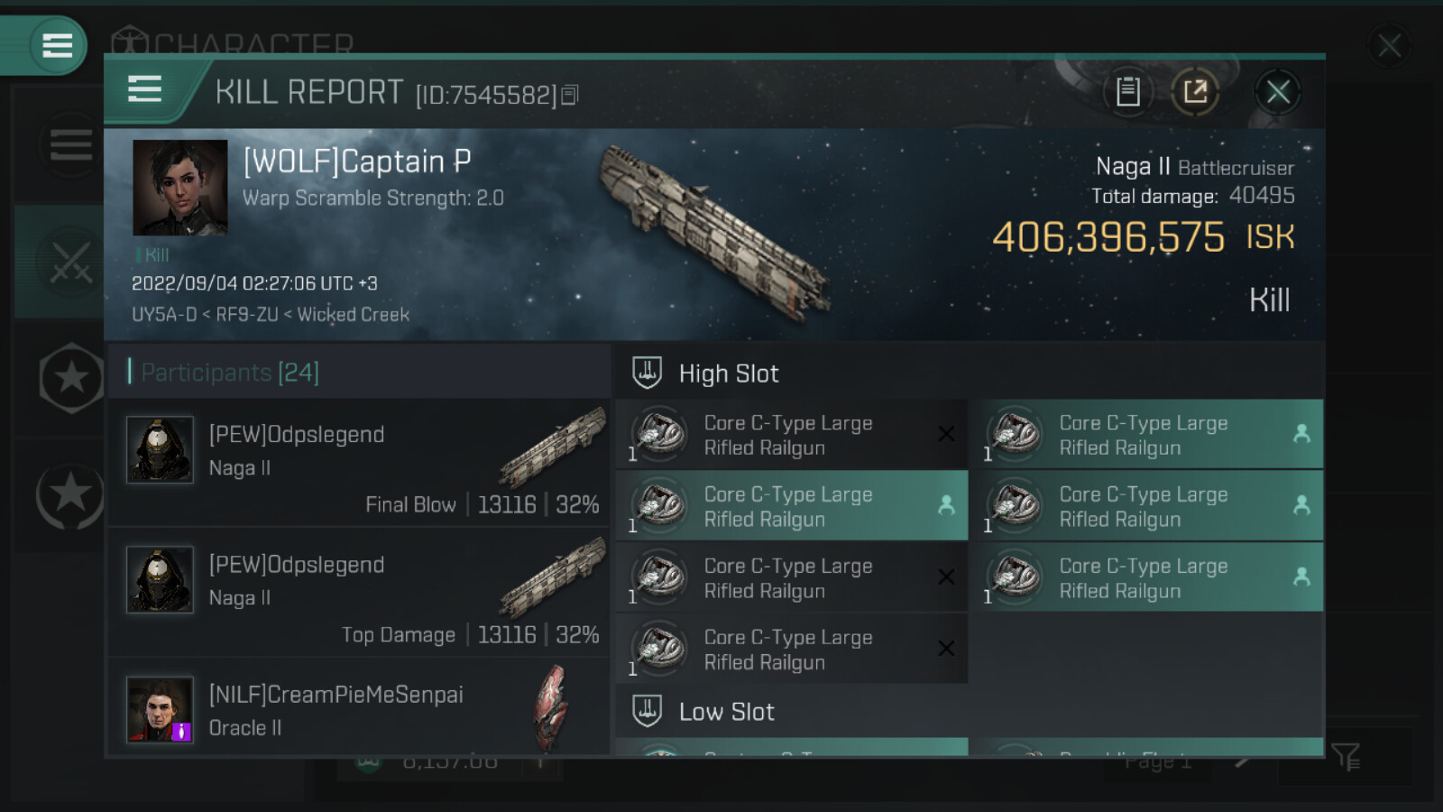The width and height of the screenshot is (1443, 812).
Task: Open the main green menu button
Action: (x=57, y=45)
